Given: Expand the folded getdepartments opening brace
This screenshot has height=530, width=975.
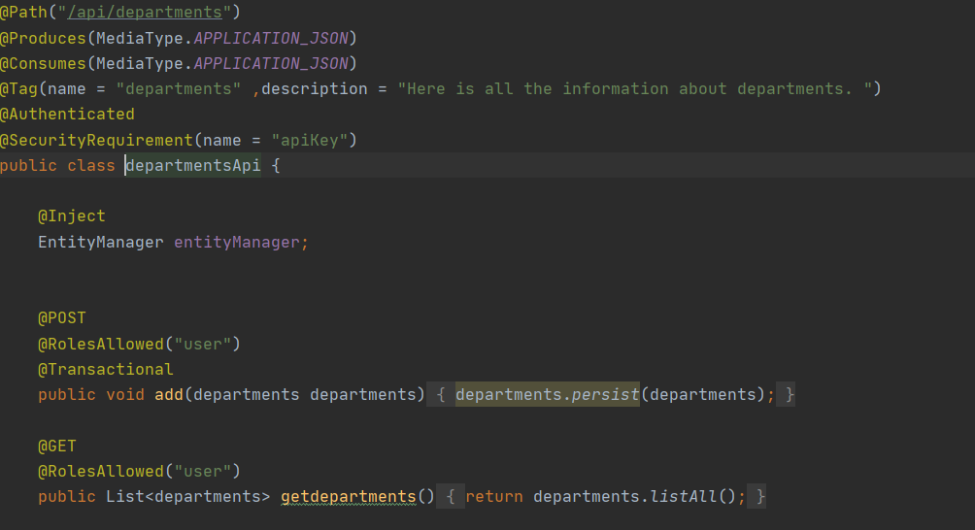Looking at the screenshot, I should [451, 497].
